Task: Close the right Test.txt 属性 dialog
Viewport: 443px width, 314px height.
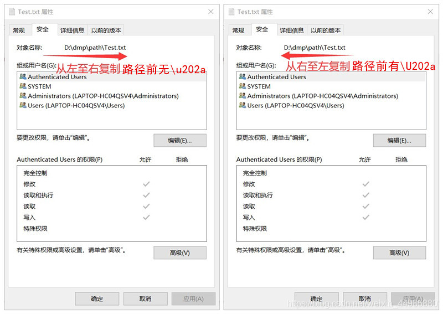Action: click(x=430, y=12)
